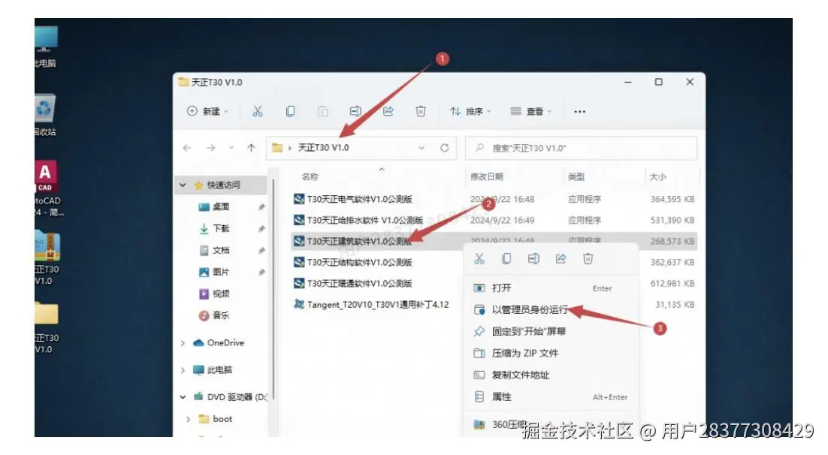
Task: Choose 打开 in the context menu
Action: pyautogui.click(x=551, y=288)
